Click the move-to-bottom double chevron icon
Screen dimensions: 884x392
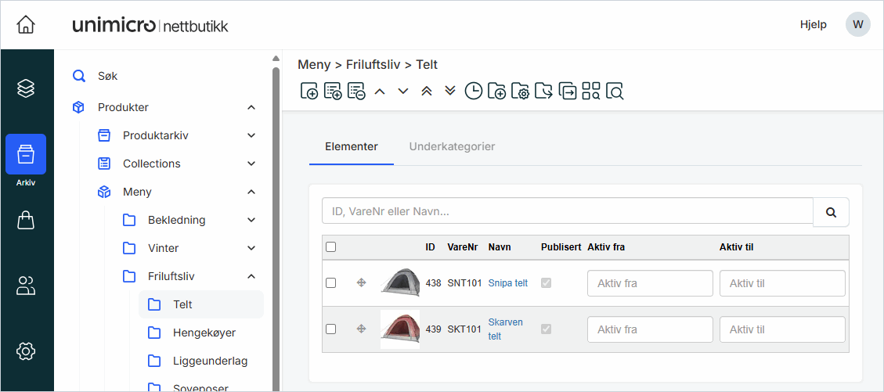[450, 92]
